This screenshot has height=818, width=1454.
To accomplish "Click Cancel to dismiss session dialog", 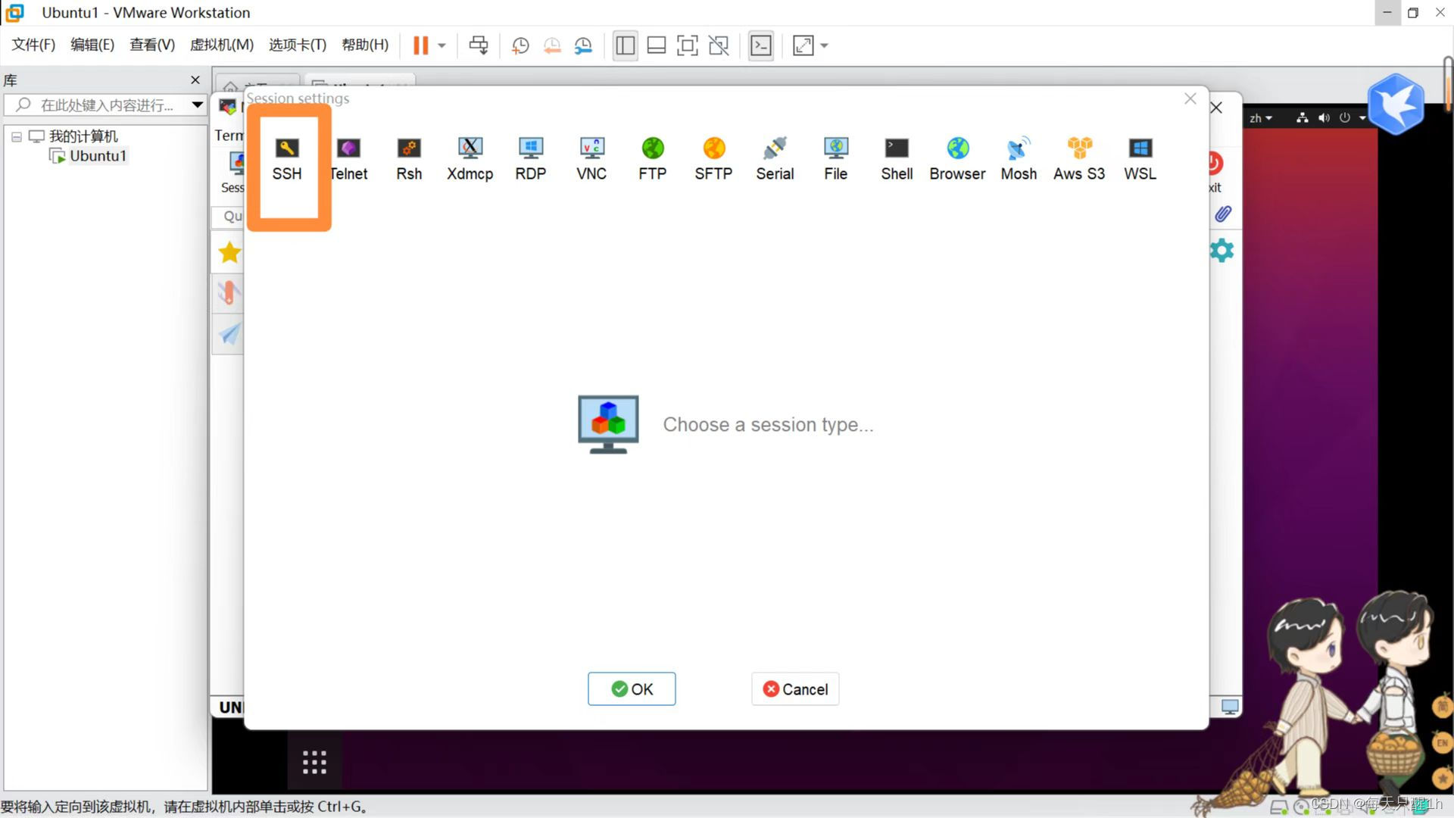I will pos(795,689).
